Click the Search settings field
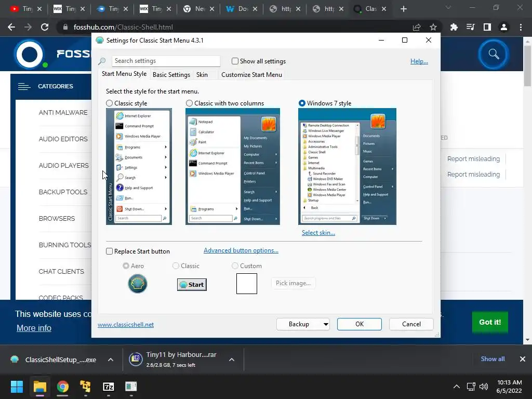 tap(166, 61)
